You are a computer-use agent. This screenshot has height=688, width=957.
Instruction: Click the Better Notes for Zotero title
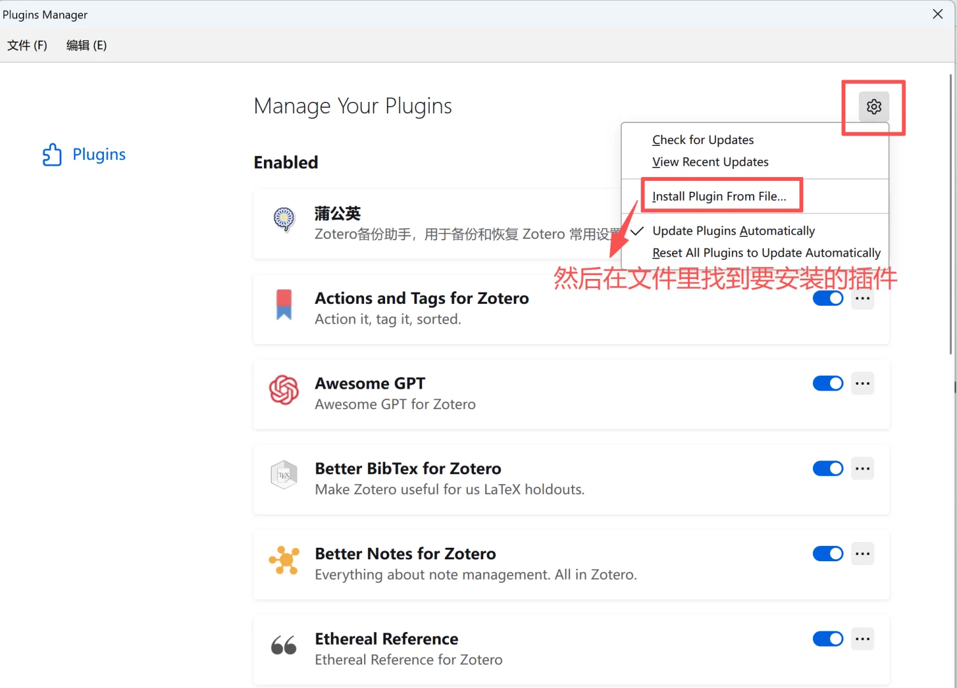coord(405,554)
